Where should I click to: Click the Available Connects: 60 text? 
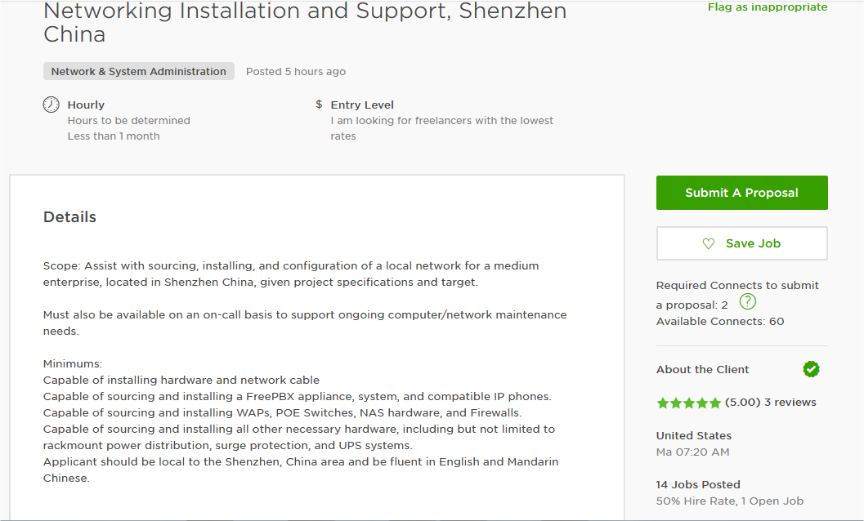(x=720, y=321)
